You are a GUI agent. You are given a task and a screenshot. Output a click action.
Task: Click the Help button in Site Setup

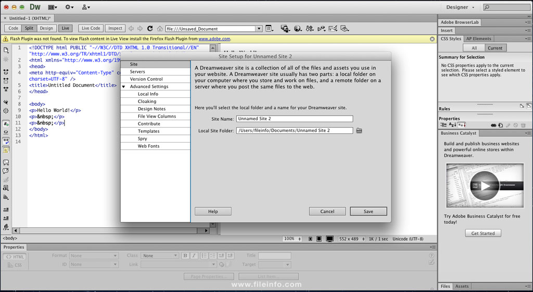213,211
